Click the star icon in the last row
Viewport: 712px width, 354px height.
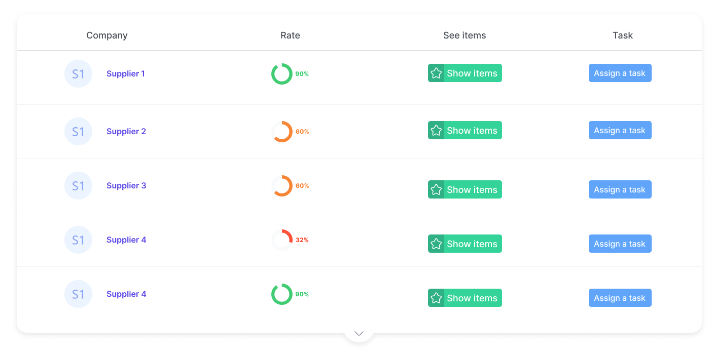tap(436, 298)
